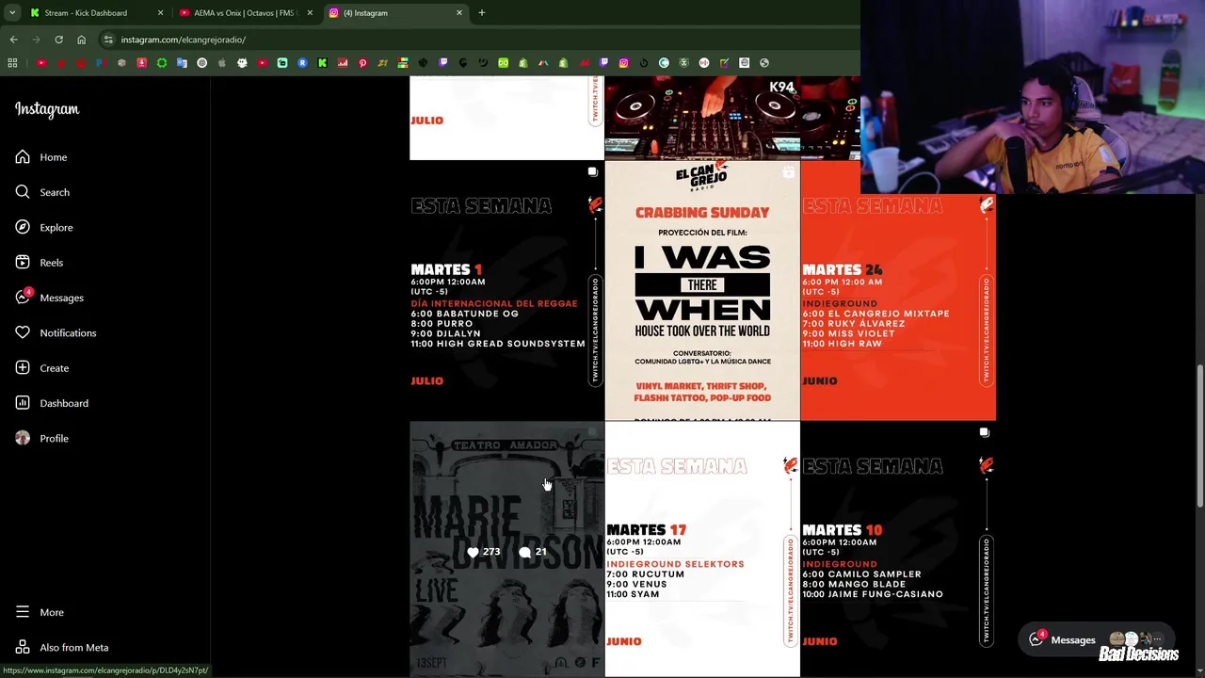The width and height of the screenshot is (1205, 678).
Task: Open a new browser tab
Action: pos(482,13)
